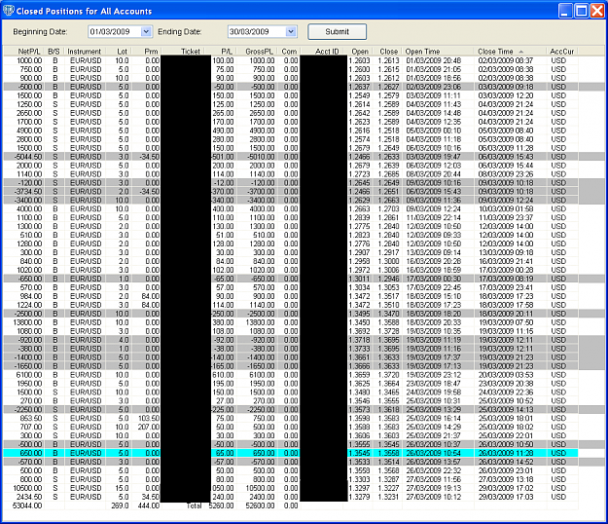Click the Submit button
The width and height of the screenshot is (608, 524).
click(337, 32)
